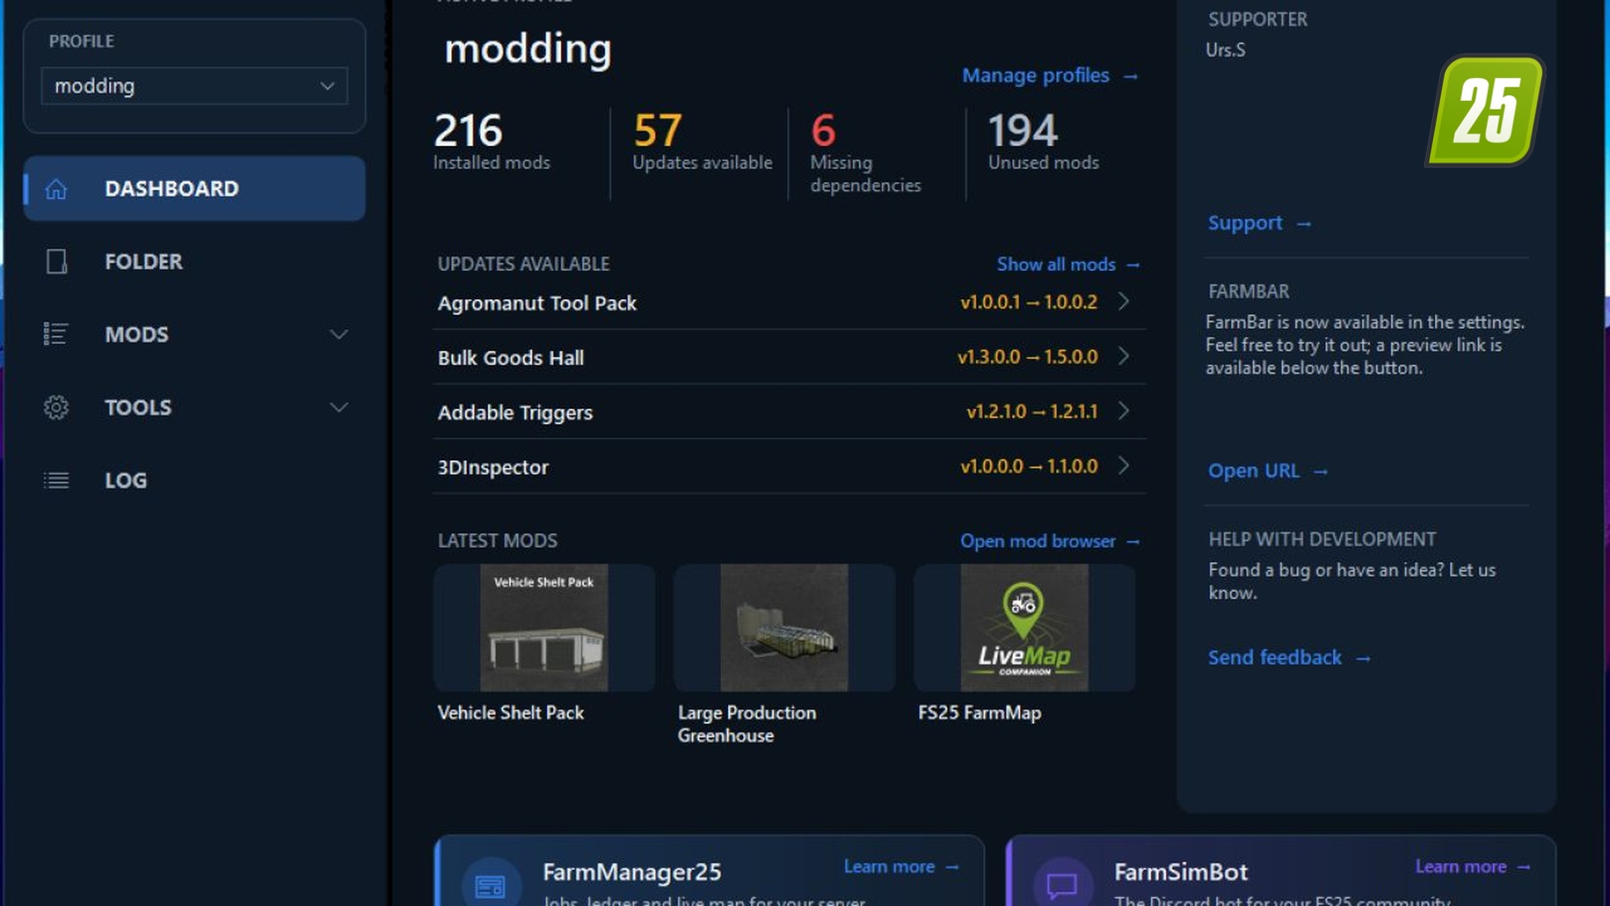The height and width of the screenshot is (906, 1610).
Task: Open Addable Triggers row chevron
Action: click(x=1123, y=411)
